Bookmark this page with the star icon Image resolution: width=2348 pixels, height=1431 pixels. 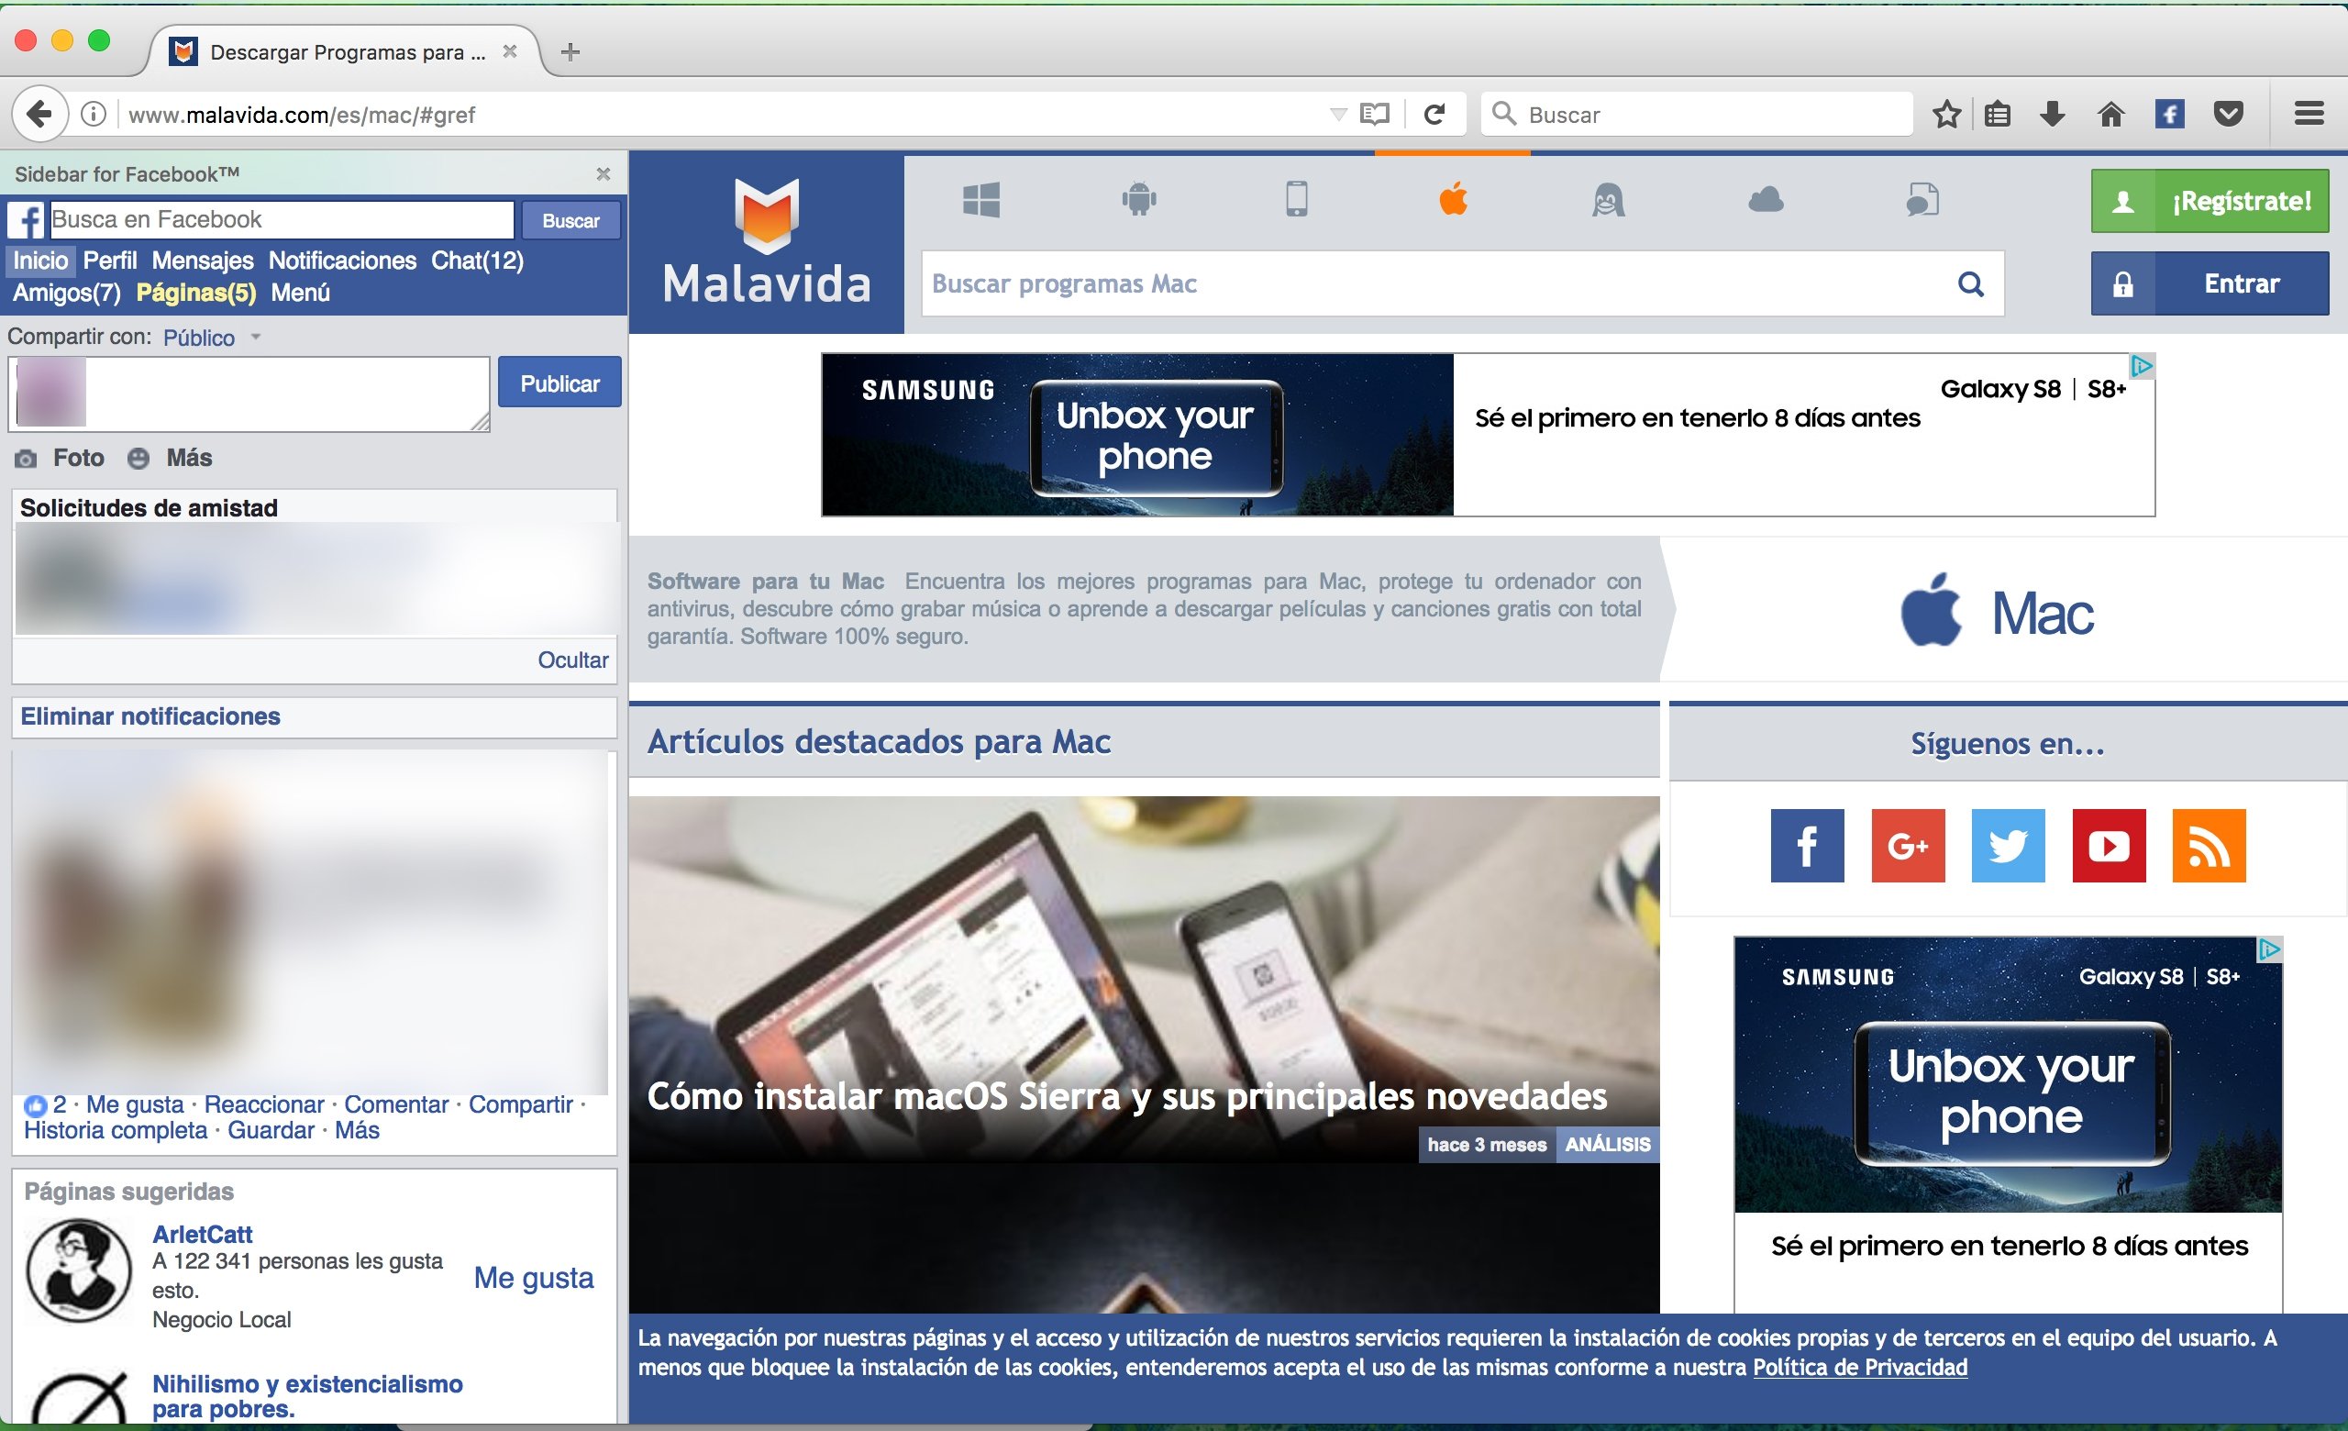pyautogui.click(x=1947, y=115)
